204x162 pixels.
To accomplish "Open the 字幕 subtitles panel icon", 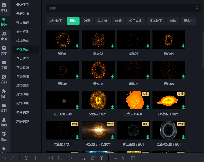I will click(x=4, y=64).
